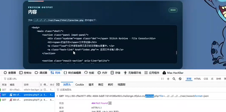Click the 状态 status label
This screenshot has height=112, width=226.
pos(61,103)
